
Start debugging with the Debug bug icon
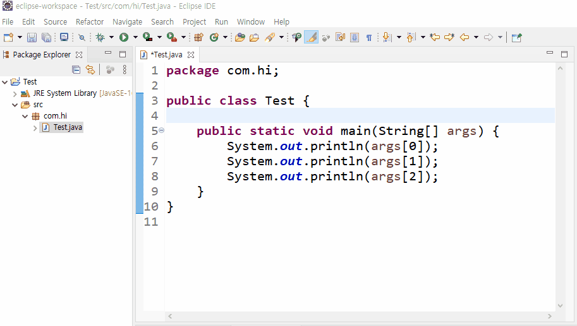(100, 37)
